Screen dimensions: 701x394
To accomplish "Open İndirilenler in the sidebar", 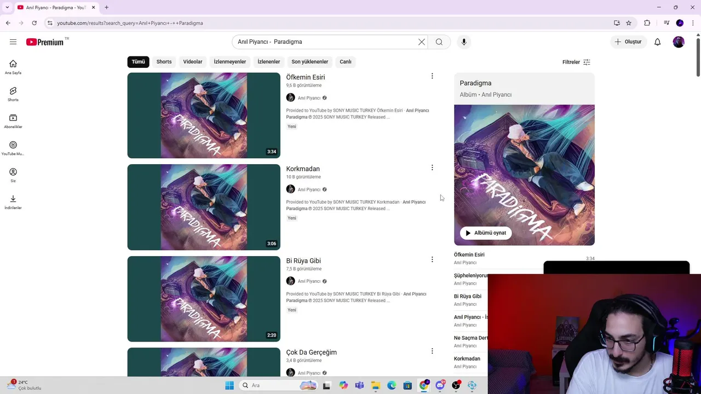I will [13, 202].
